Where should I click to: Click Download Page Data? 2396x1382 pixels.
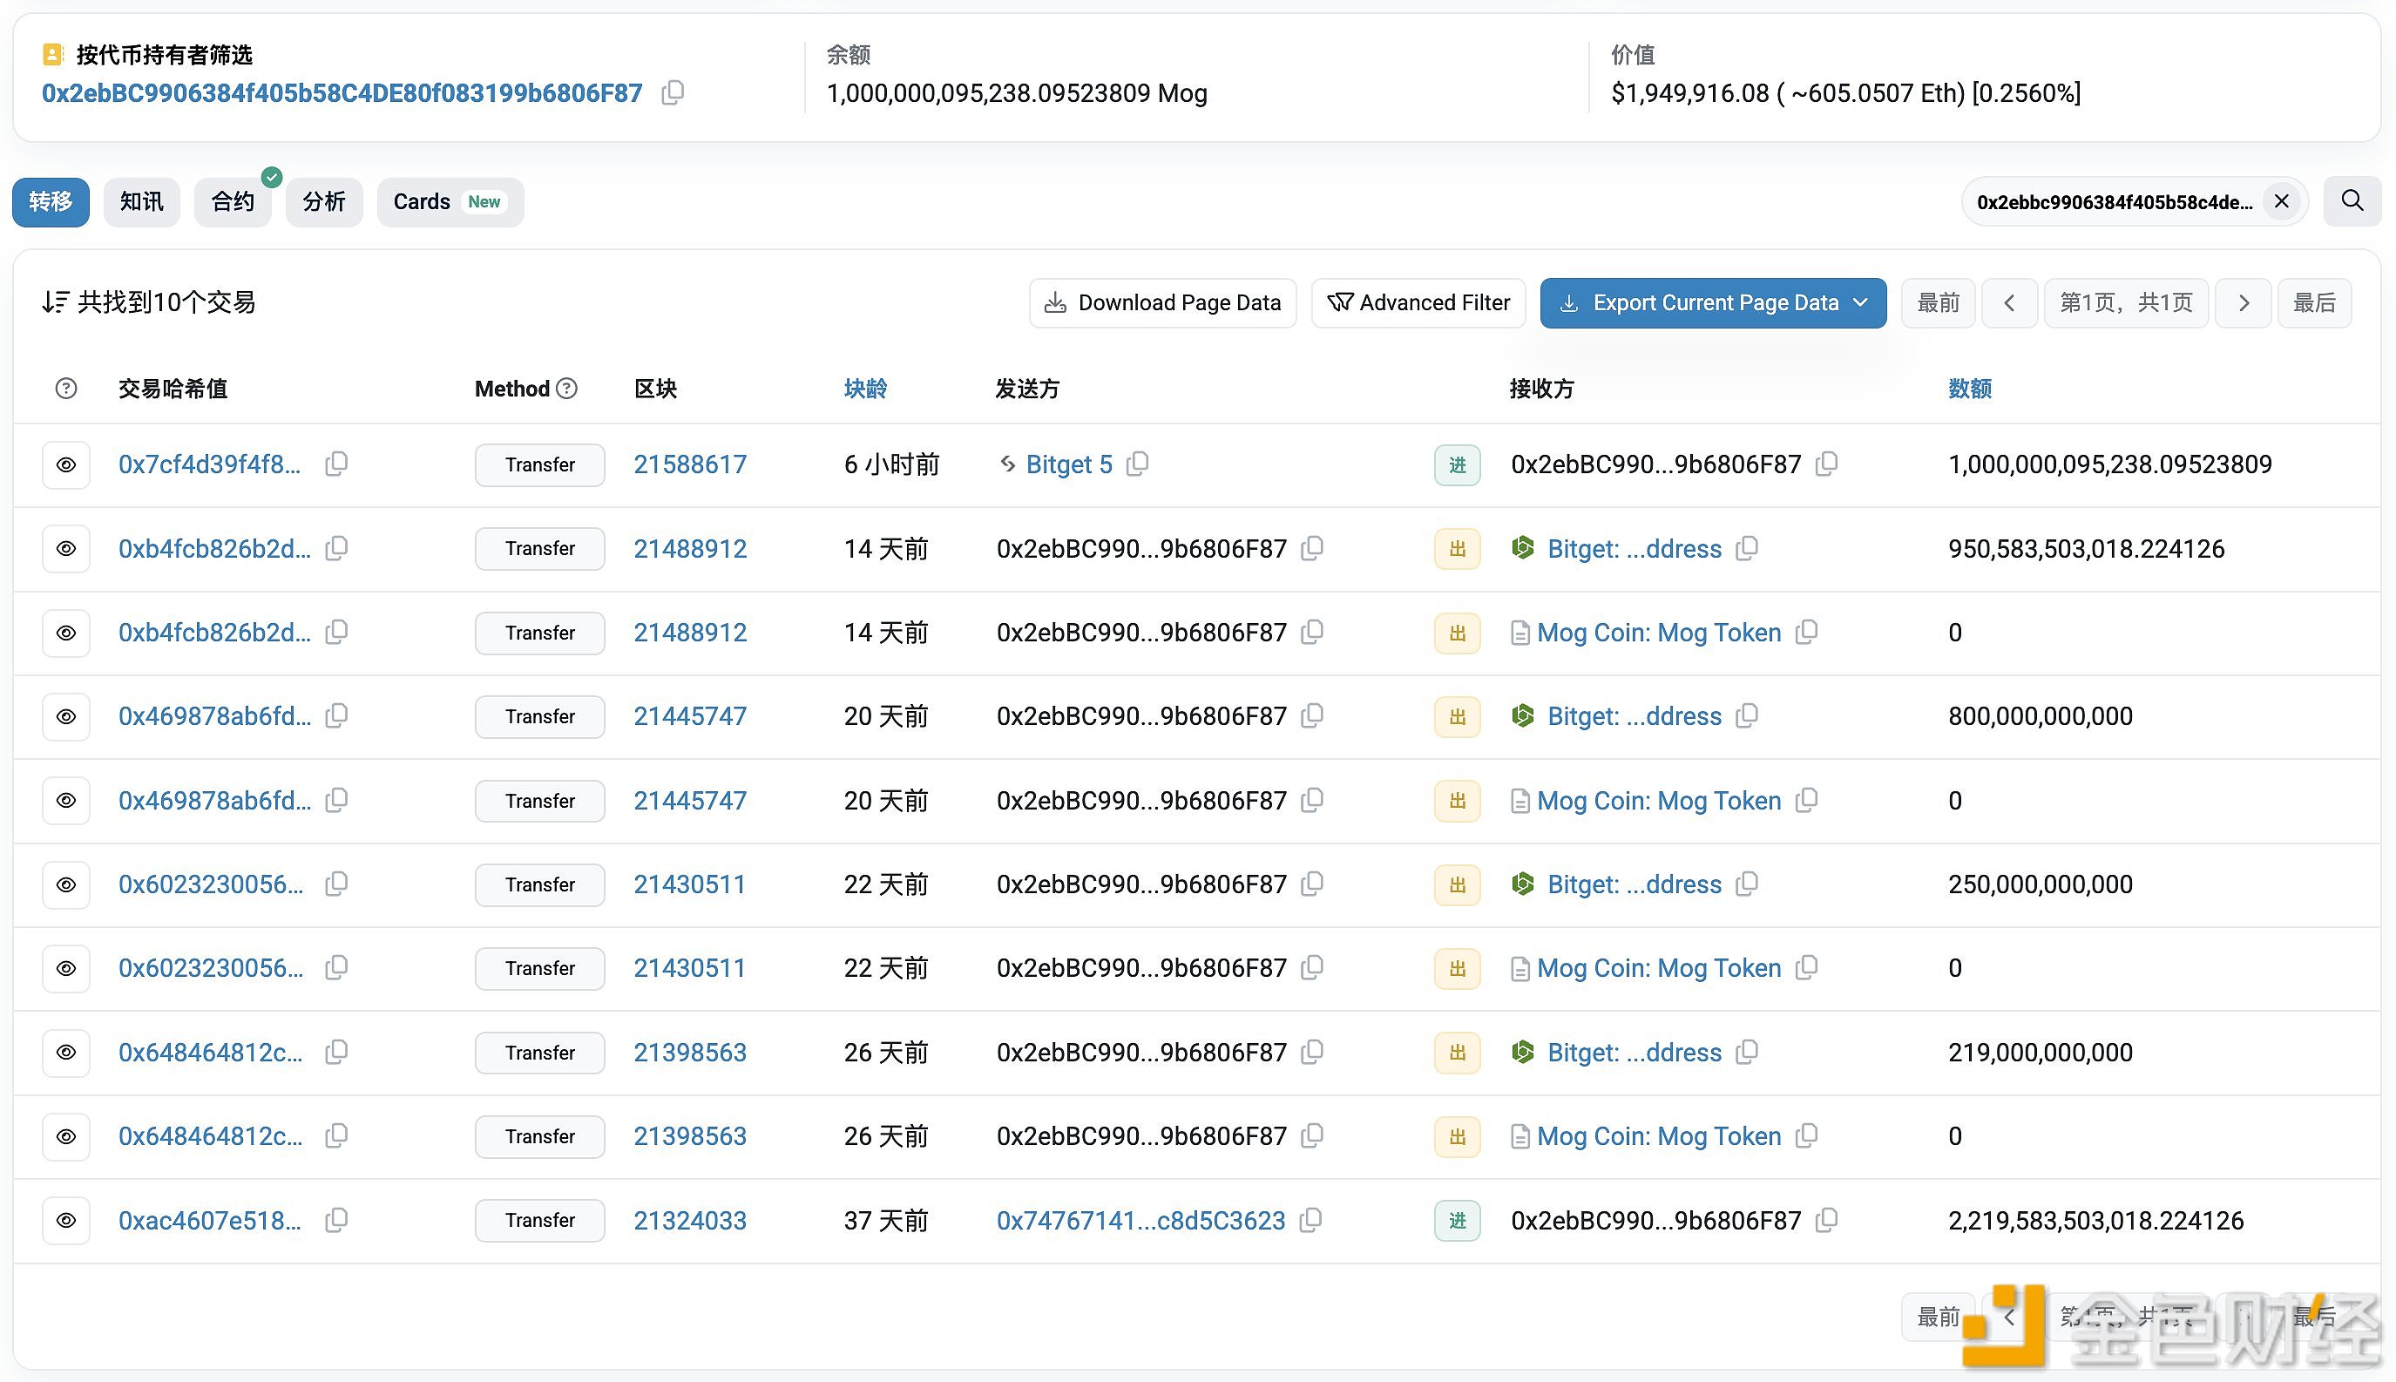pos(1162,302)
